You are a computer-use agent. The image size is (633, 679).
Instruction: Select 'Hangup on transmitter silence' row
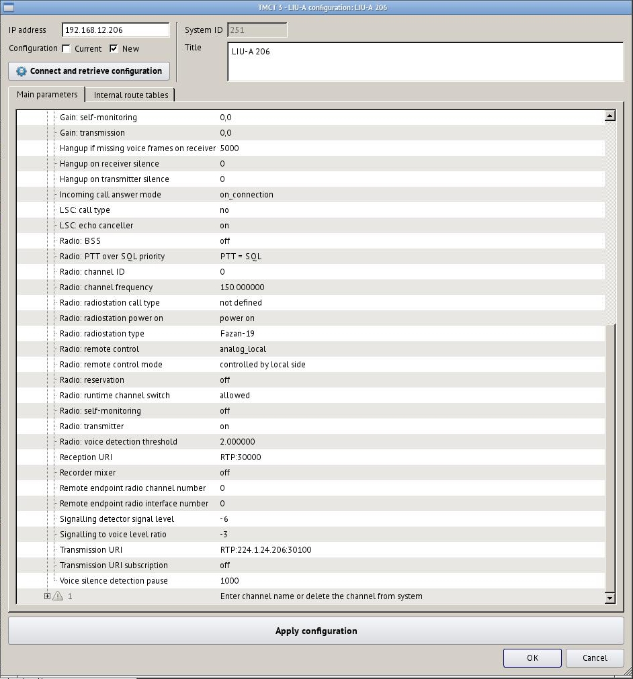(310, 179)
